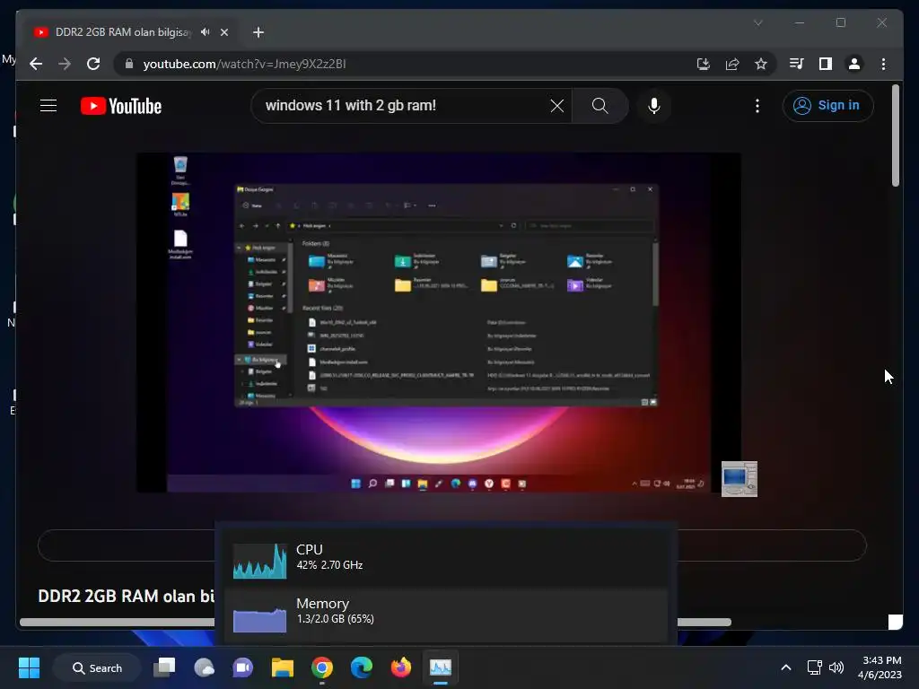Go back to the previous page in Chrome
The width and height of the screenshot is (919, 689).
pos(36,64)
